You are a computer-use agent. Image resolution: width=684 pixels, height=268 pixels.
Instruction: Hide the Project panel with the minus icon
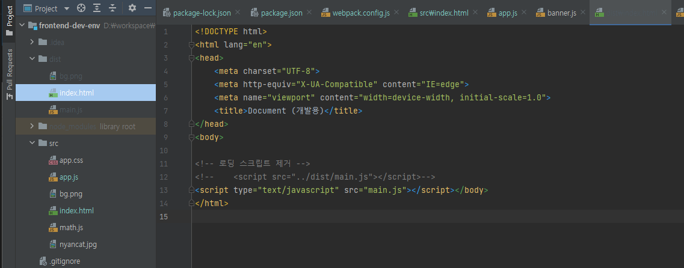coord(148,8)
